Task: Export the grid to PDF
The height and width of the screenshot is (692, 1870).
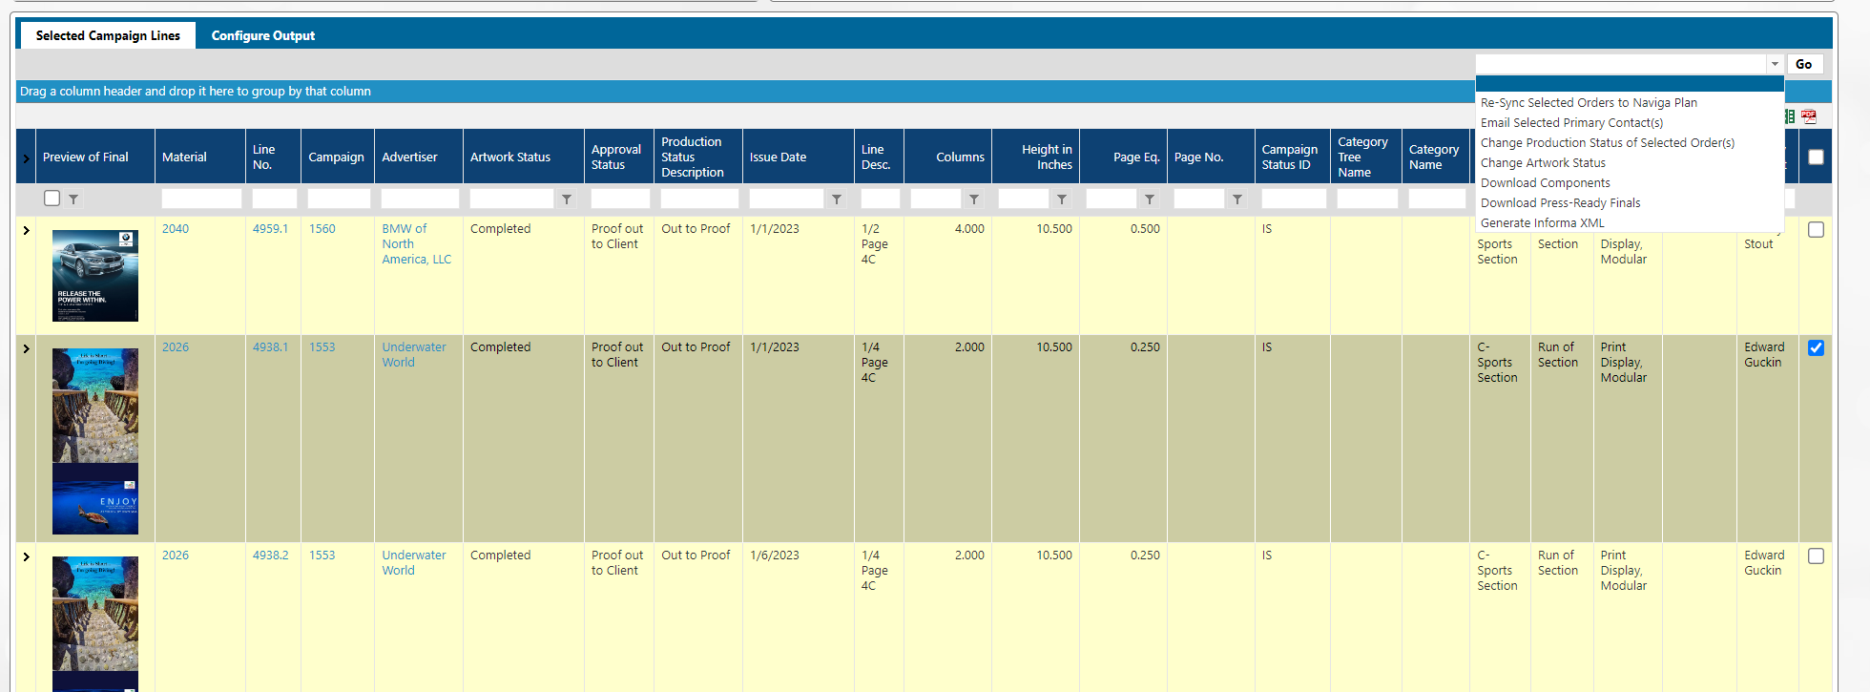Action: [1808, 116]
